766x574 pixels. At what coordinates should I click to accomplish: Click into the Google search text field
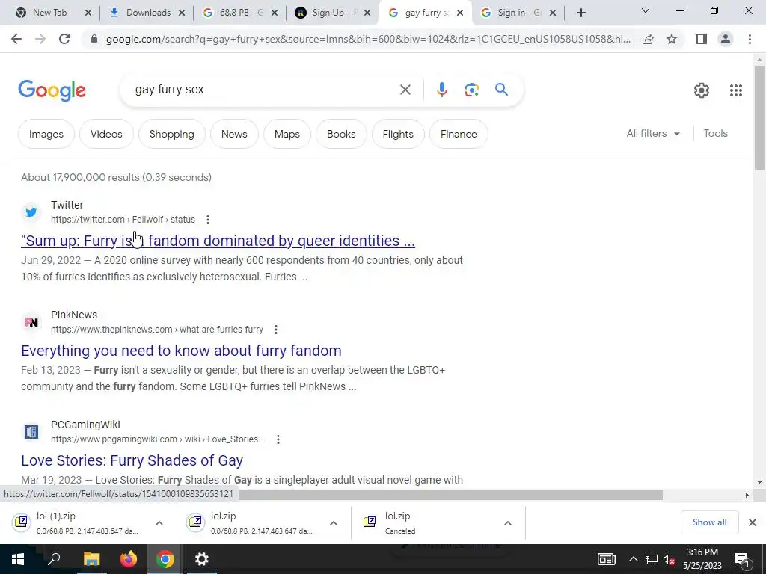click(x=264, y=90)
